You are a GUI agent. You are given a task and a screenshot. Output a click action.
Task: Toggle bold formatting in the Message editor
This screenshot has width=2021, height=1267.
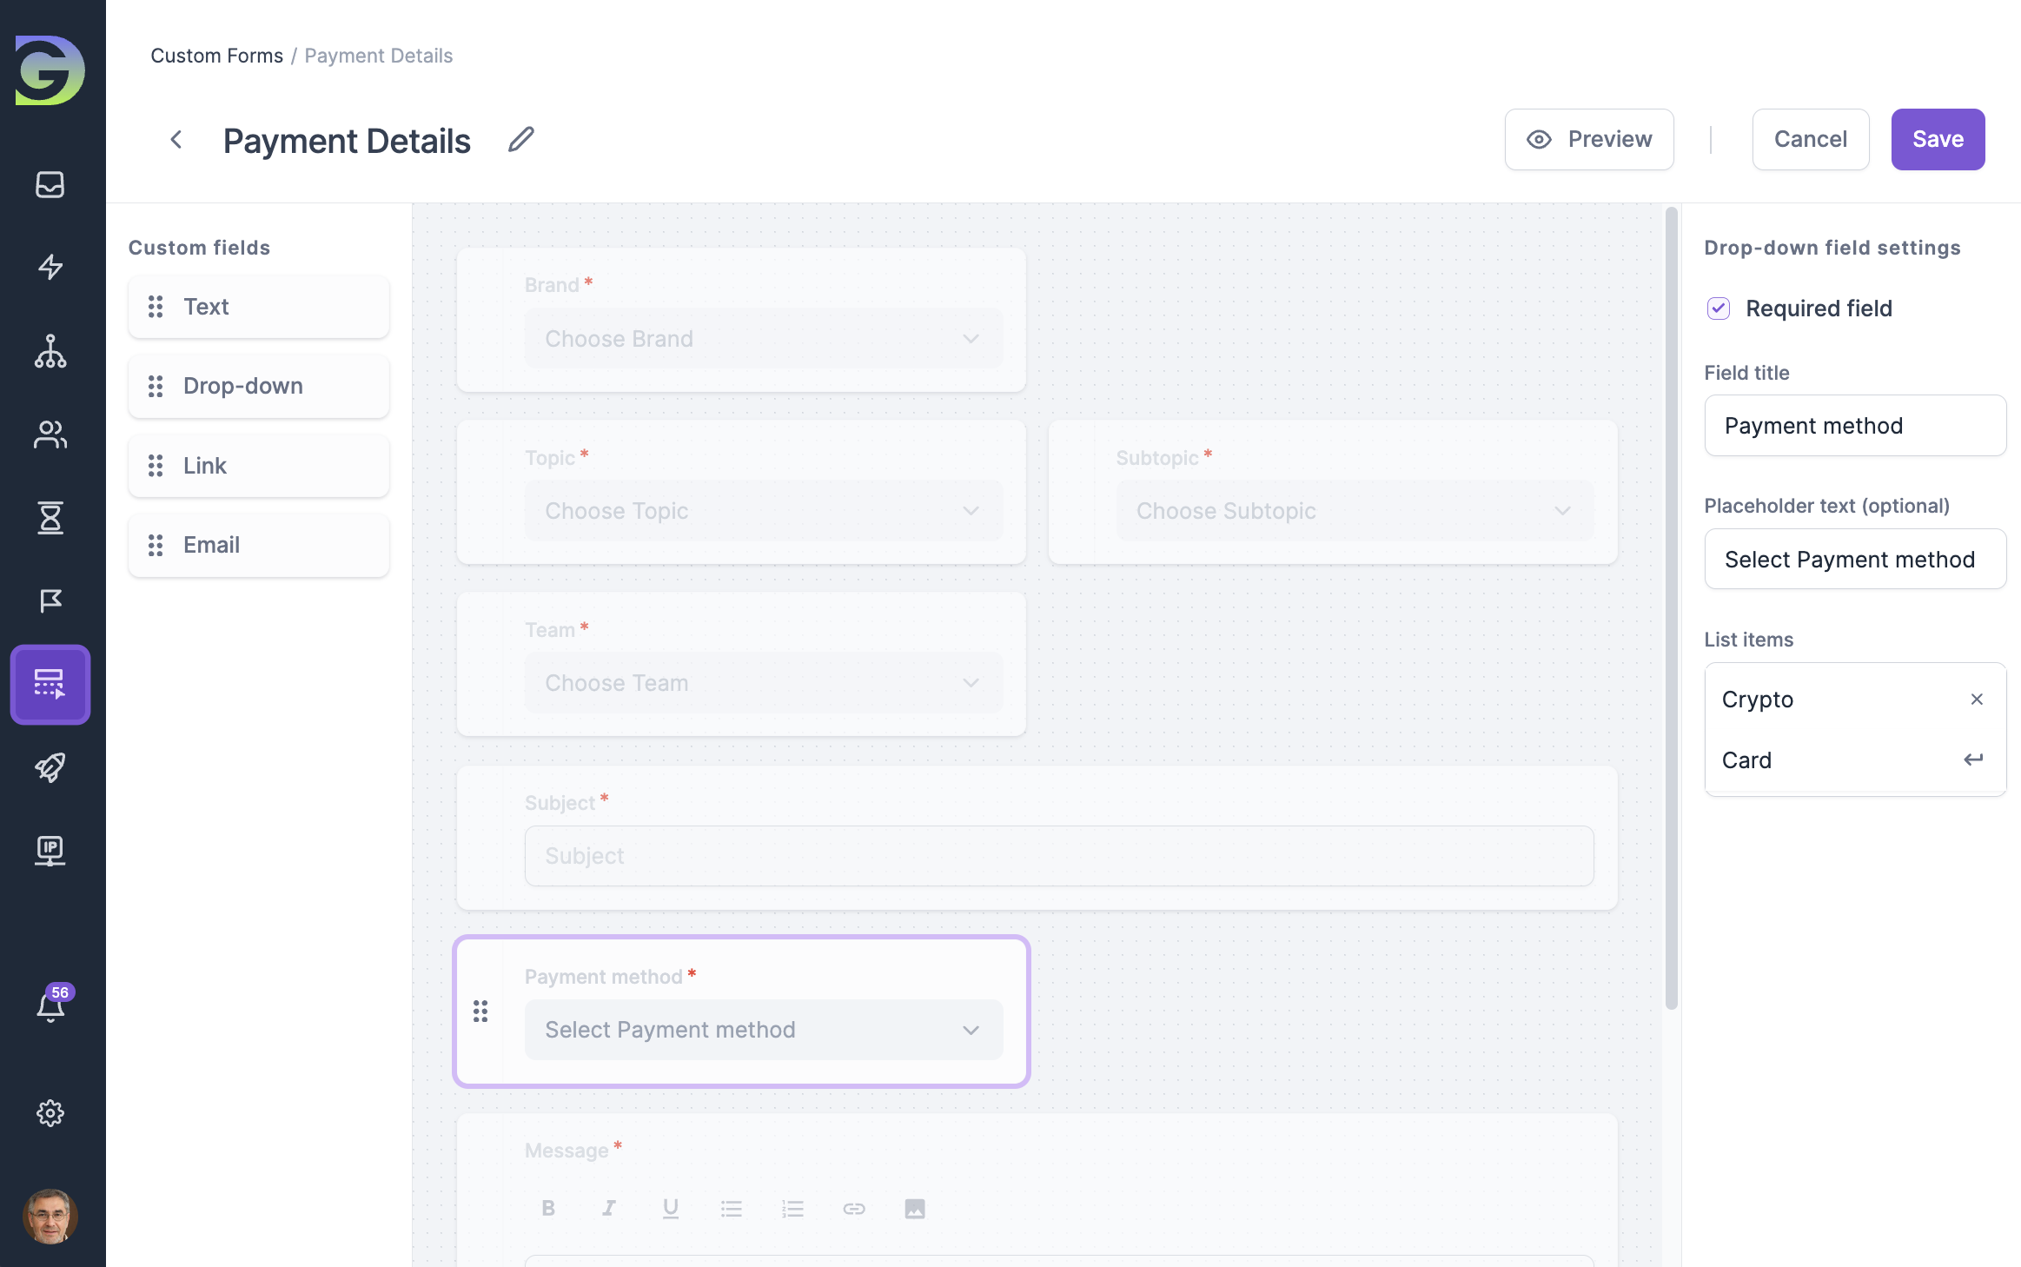548,1208
